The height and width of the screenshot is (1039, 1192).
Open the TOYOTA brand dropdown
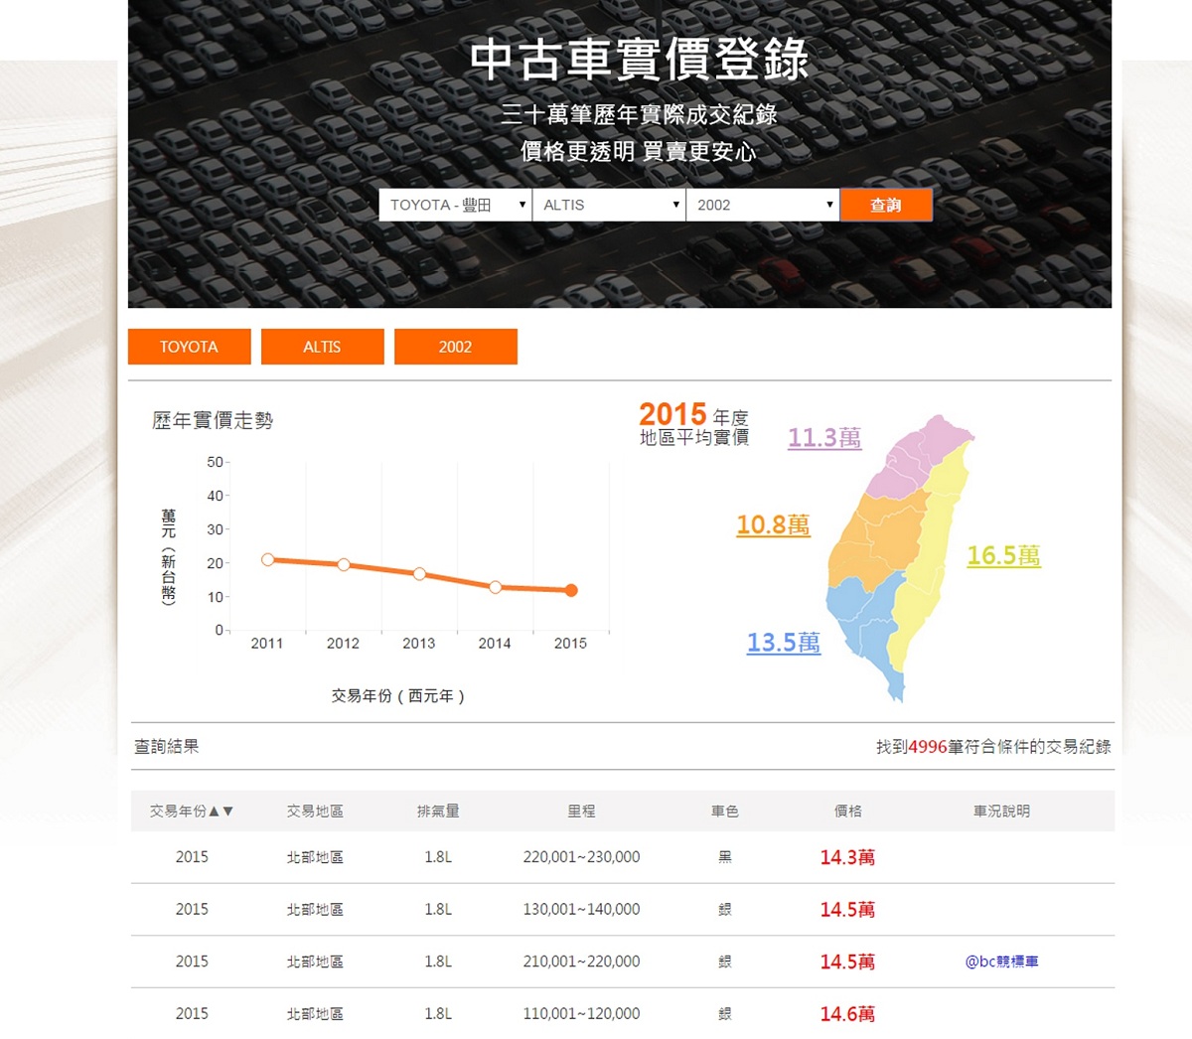pos(455,205)
